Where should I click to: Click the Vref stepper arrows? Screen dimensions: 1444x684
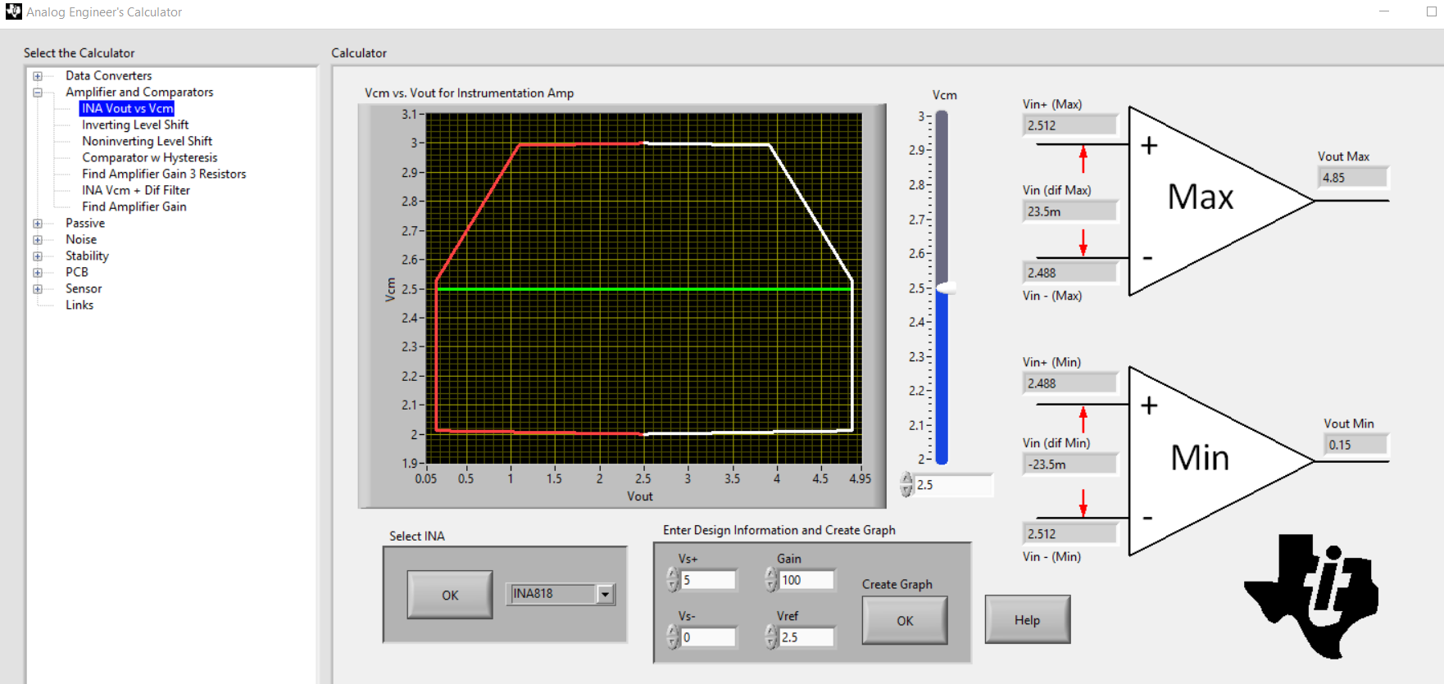pyautogui.click(x=771, y=636)
